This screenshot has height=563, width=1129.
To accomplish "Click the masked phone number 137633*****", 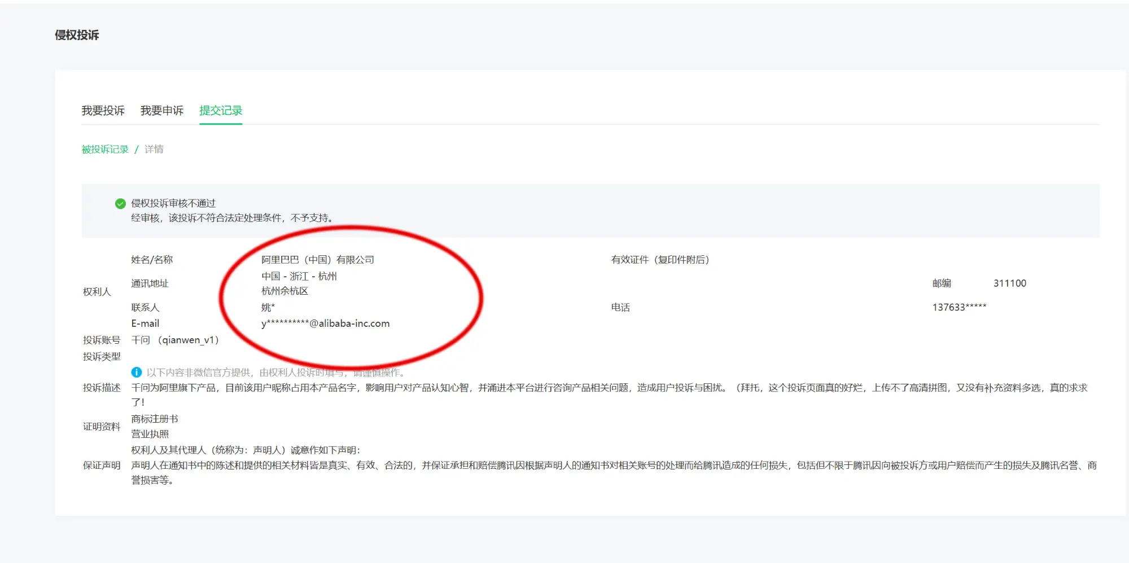I will click(959, 307).
